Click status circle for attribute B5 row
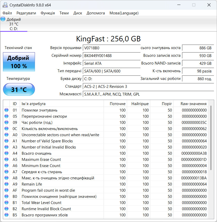This screenshot has width=217, height=222. pyautogui.click(x=6, y=215)
